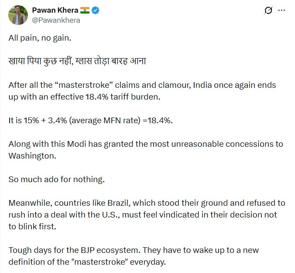Click the "All pain, no gain." line
The height and width of the screenshot is (273, 295).
tap(40, 38)
